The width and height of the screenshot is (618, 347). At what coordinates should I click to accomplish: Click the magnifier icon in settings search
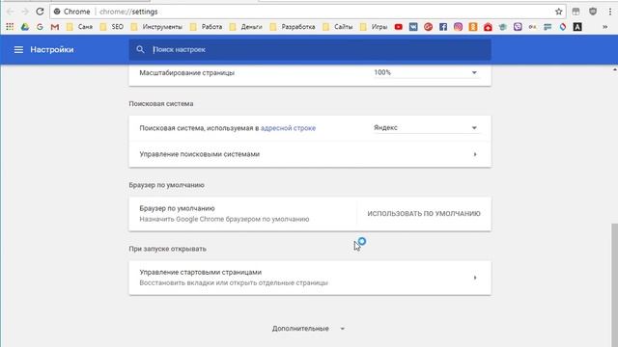(140, 49)
